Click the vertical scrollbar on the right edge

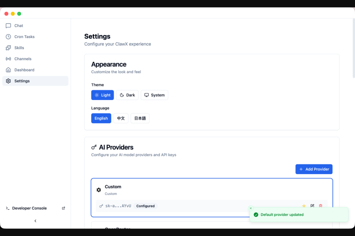354,49
